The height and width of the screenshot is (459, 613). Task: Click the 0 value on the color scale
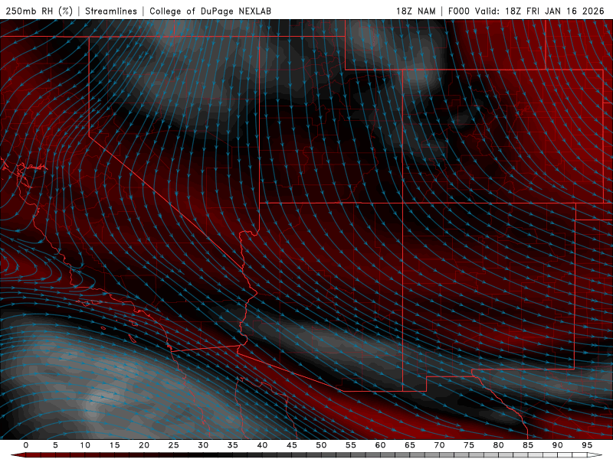pos(26,445)
